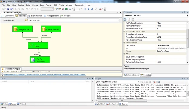Close the Package.dtsx design document
Screen dimensions: 189x109
[121, 12]
